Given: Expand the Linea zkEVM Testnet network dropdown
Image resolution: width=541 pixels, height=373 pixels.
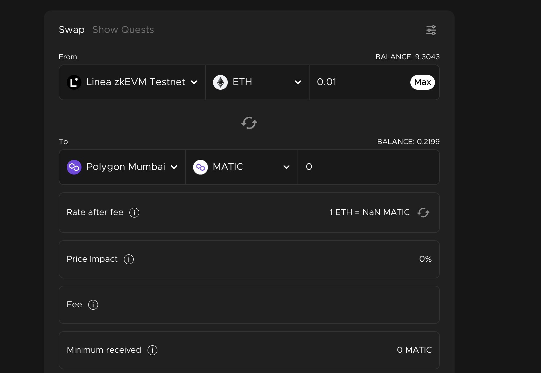Looking at the screenshot, I should [x=194, y=82].
